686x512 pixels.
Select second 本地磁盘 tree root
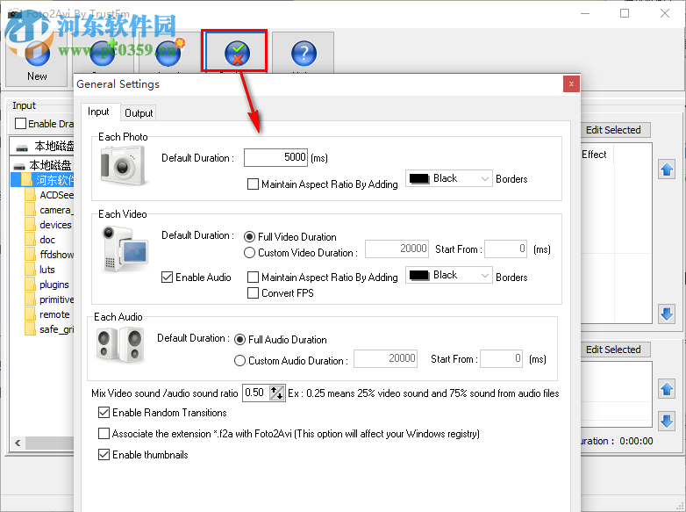point(43,166)
